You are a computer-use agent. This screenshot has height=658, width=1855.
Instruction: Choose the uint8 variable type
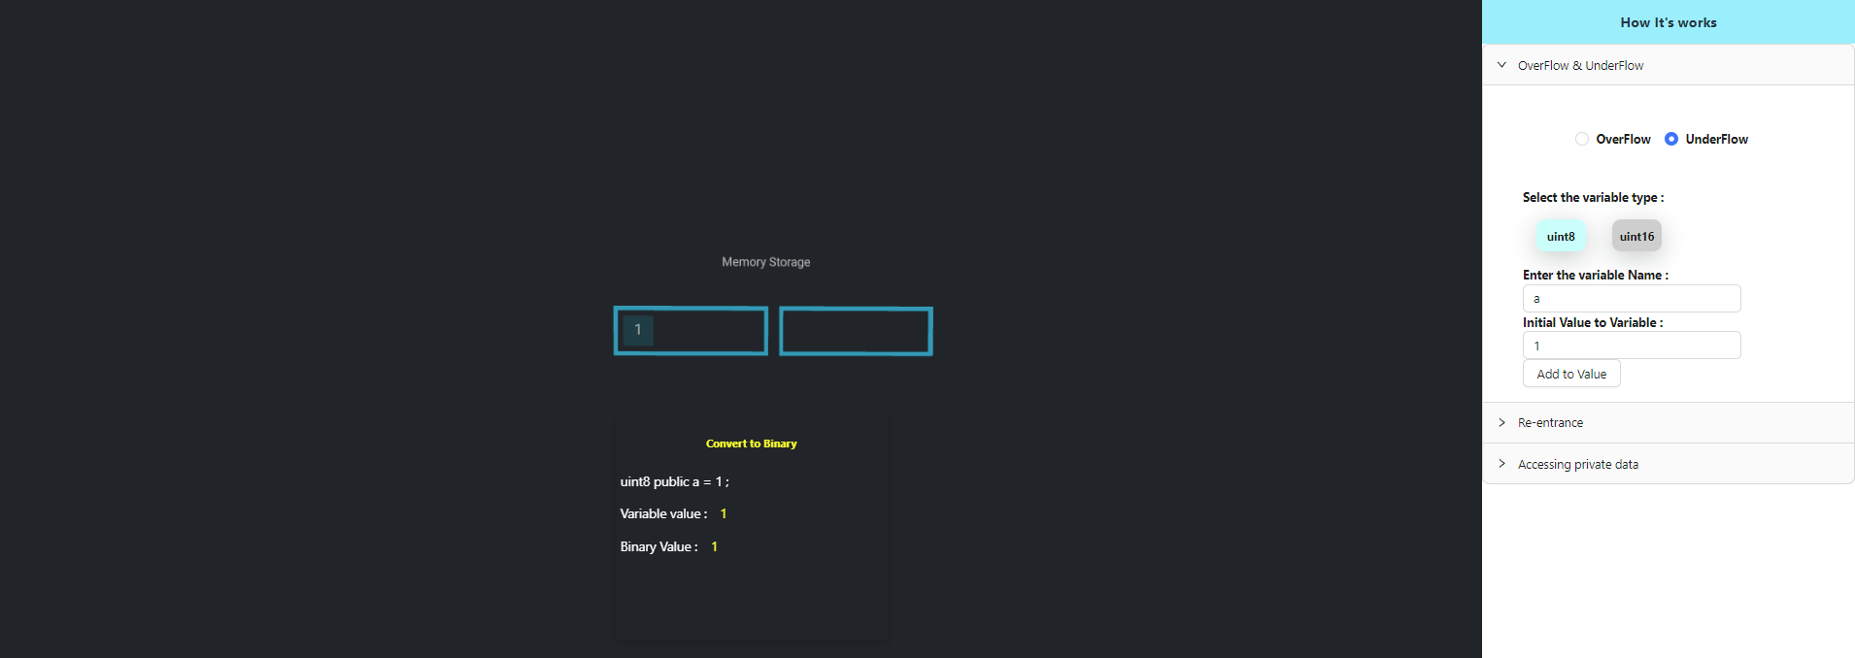pyautogui.click(x=1561, y=236)
